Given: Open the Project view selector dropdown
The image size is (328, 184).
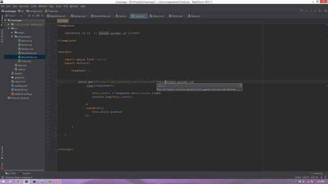Looking at the screenshot, I should (x=14, y=16).
